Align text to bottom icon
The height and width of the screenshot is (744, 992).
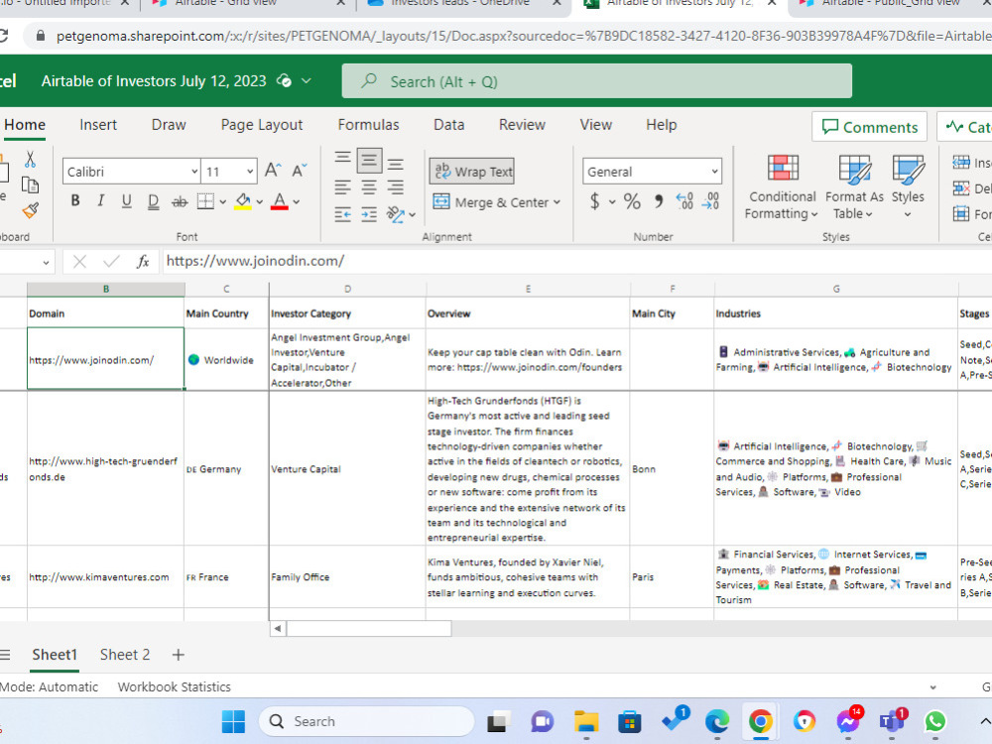[x=396, y=165]
